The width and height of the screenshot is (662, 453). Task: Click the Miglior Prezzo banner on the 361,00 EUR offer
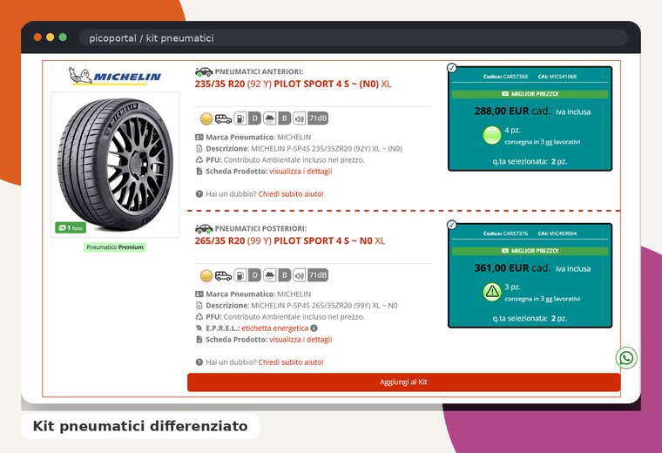pyautogui.click(x=530, y=251)
